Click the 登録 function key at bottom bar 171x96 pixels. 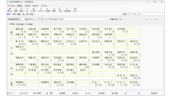(154, 93)
